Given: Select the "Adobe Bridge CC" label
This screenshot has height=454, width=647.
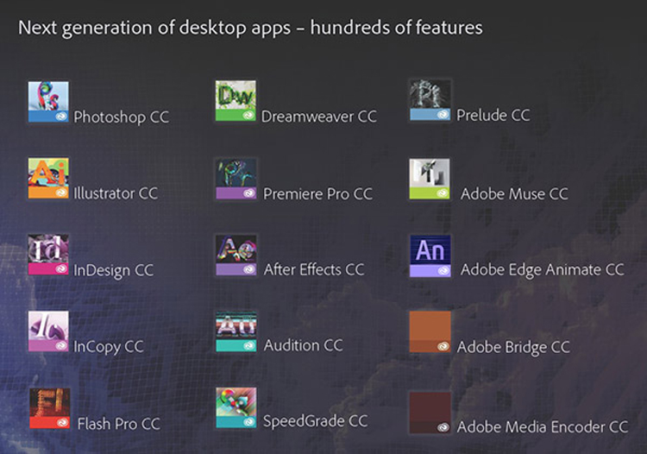Looking at the screenshot, I should tap(513, 348).
